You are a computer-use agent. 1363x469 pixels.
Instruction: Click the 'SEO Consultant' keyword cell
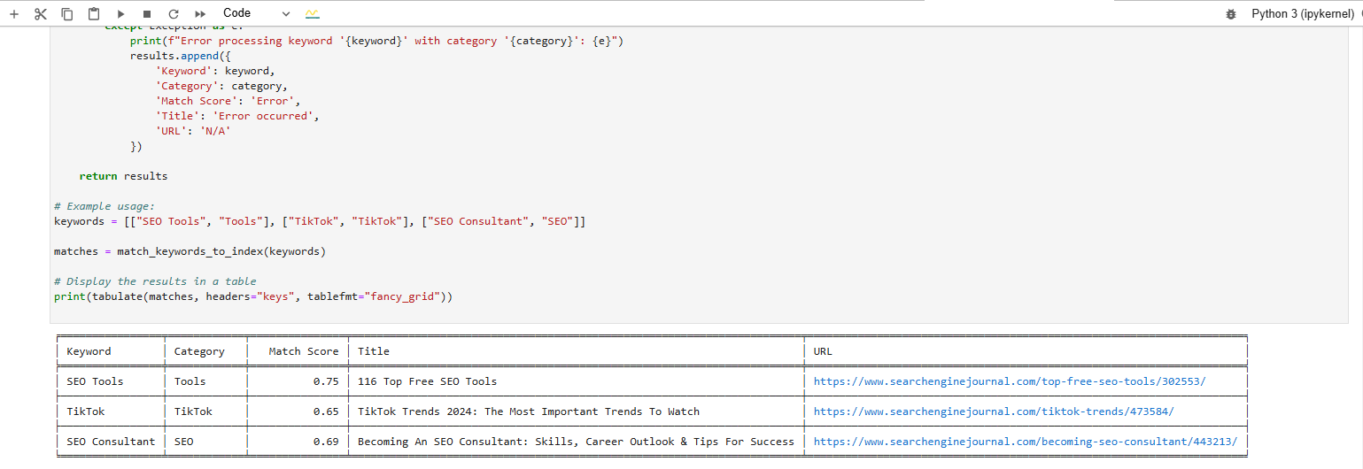click(x=111, y=442)
